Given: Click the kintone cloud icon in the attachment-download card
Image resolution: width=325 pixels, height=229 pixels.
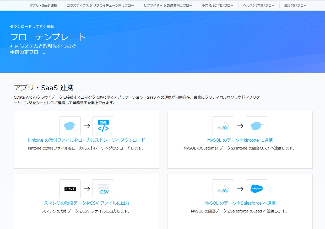Looking at the screenshot, I should click(70, 126).
